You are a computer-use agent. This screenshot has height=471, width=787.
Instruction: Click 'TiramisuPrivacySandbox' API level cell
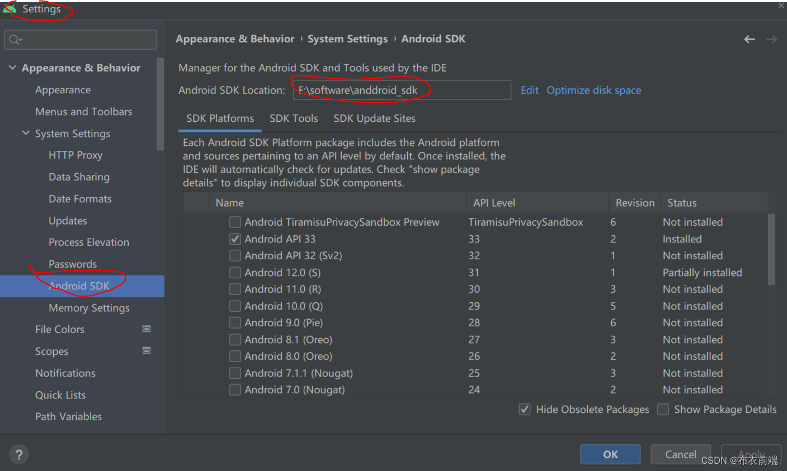coord(526,222)
